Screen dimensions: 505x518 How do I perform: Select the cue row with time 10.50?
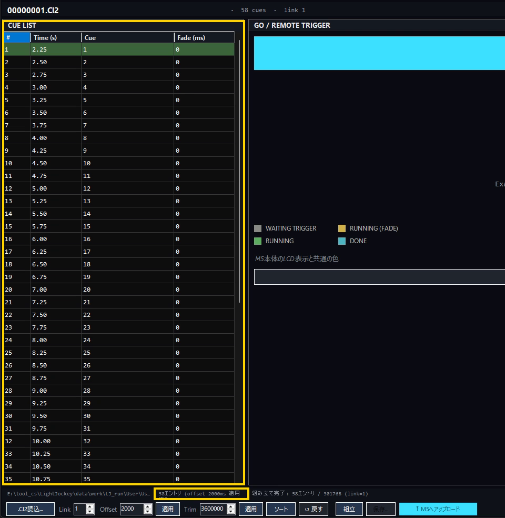[x=119, y=466]
